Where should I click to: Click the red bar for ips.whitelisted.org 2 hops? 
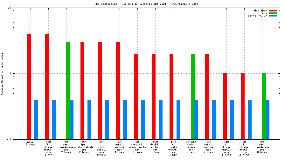82,90
